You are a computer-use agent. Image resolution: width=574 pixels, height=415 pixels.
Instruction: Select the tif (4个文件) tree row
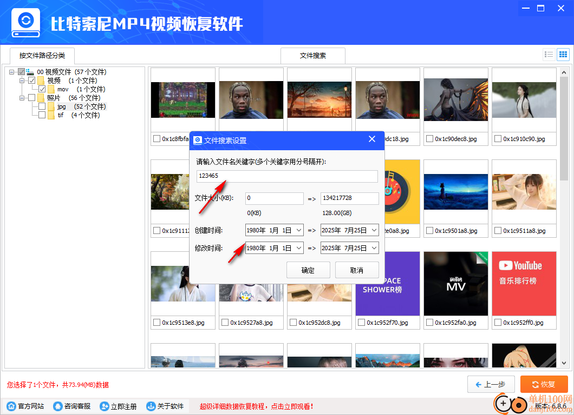[x=79, y=115]
